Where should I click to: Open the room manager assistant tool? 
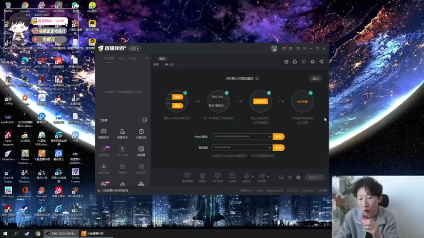[122, 134]
